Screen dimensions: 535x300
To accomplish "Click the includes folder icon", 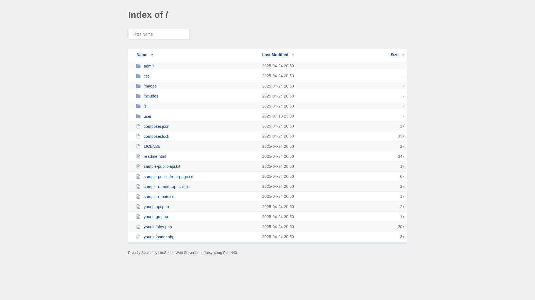I will click(138, 96).
